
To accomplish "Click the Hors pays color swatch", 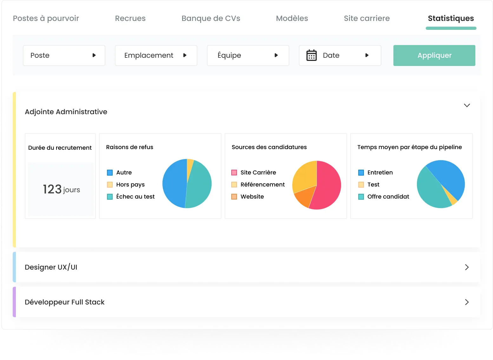I will pyautogui.click(x=110, y=185).
